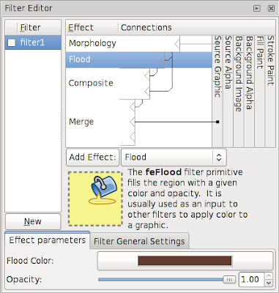Image resolution: width=279 pixels, height=293 pixels.
Task: Click the opacity slider handle
Action: pyautogui.click(x=229, y=280)
